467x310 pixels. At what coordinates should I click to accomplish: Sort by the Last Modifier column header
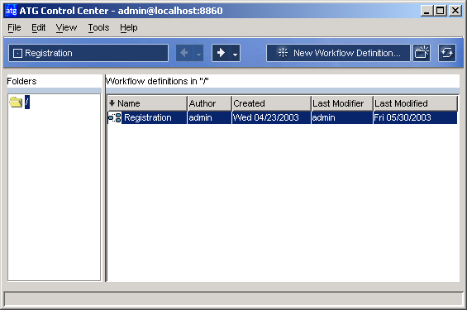point(342,103)
